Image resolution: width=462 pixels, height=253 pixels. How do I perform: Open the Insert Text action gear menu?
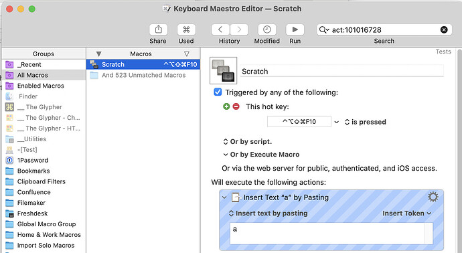[x=433, y=197]
